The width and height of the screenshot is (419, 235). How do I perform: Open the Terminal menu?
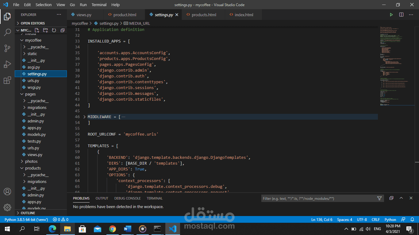[99, 5]
